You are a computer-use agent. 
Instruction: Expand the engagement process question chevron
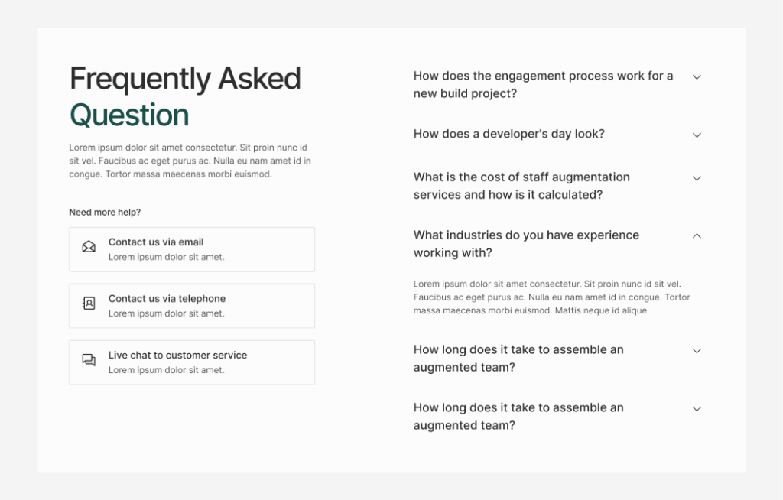697,77
